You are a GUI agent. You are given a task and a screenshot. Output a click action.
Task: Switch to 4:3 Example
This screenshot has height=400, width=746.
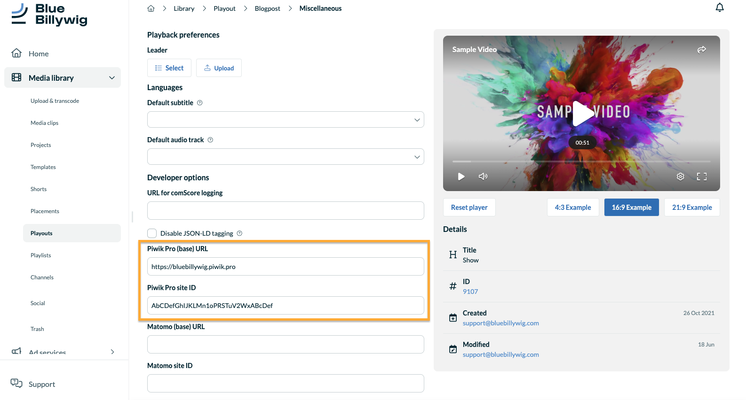573,208
